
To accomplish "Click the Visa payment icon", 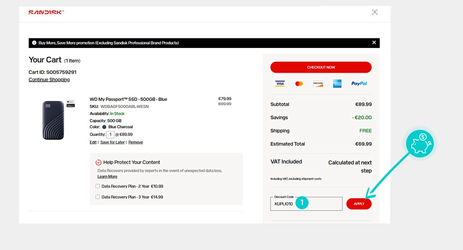I will [x=280, y=84].
